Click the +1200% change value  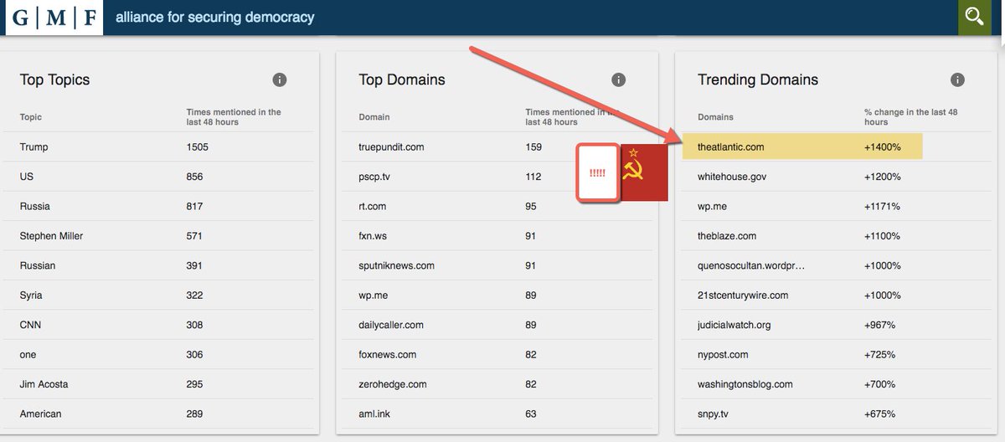click(883, 177)
